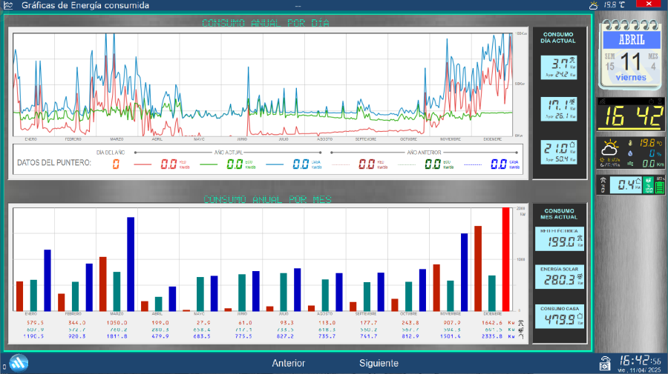Click the weather icon in title bar
This screenshot has height=374, width=668.
[593, 5]
